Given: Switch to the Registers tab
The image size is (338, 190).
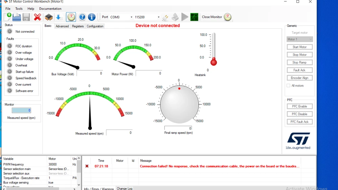Looking at the screenshot, I should [x=78, y=26].
